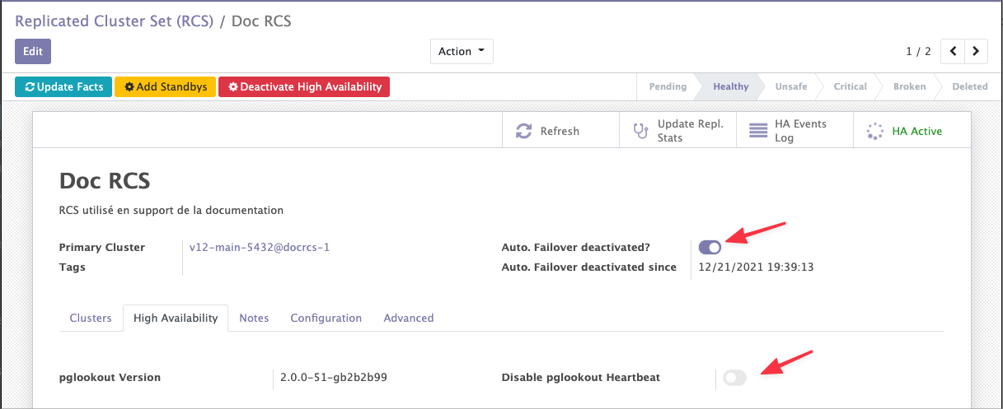
Task: Click the Edit button
Action: [33, 51]
